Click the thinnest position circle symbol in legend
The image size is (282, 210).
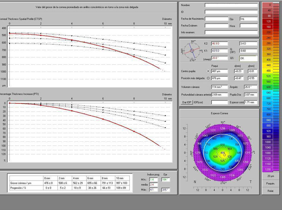coord(208,78)
